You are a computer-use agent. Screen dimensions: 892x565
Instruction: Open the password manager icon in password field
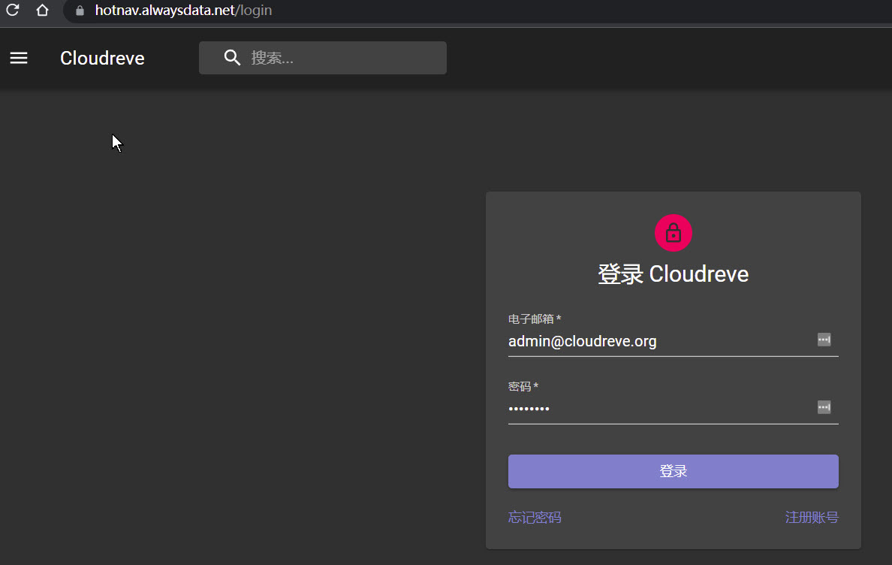pos(824,406)
